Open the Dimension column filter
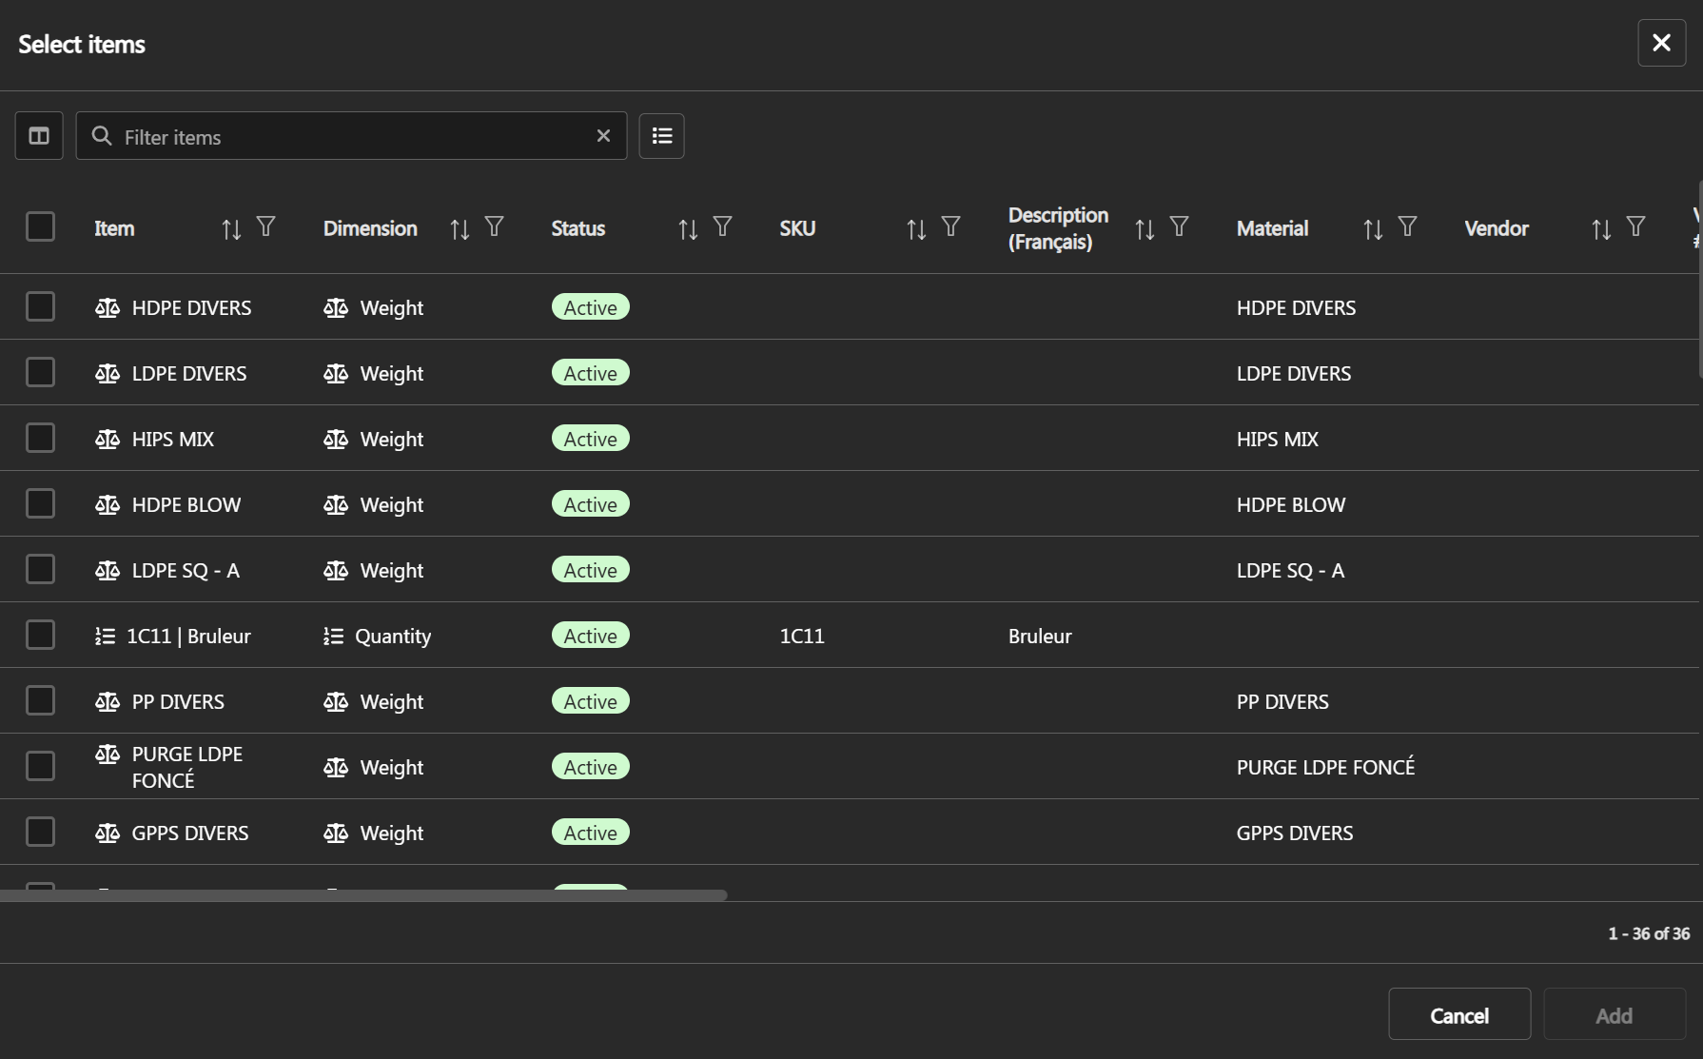Image resolution: width=1703 pixels, height=1059 pixels. (x=494, y=226)
